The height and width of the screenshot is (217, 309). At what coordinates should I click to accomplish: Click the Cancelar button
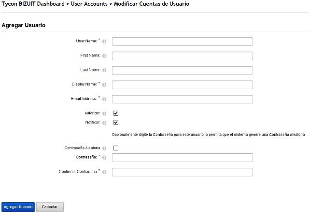pos(50,207)
